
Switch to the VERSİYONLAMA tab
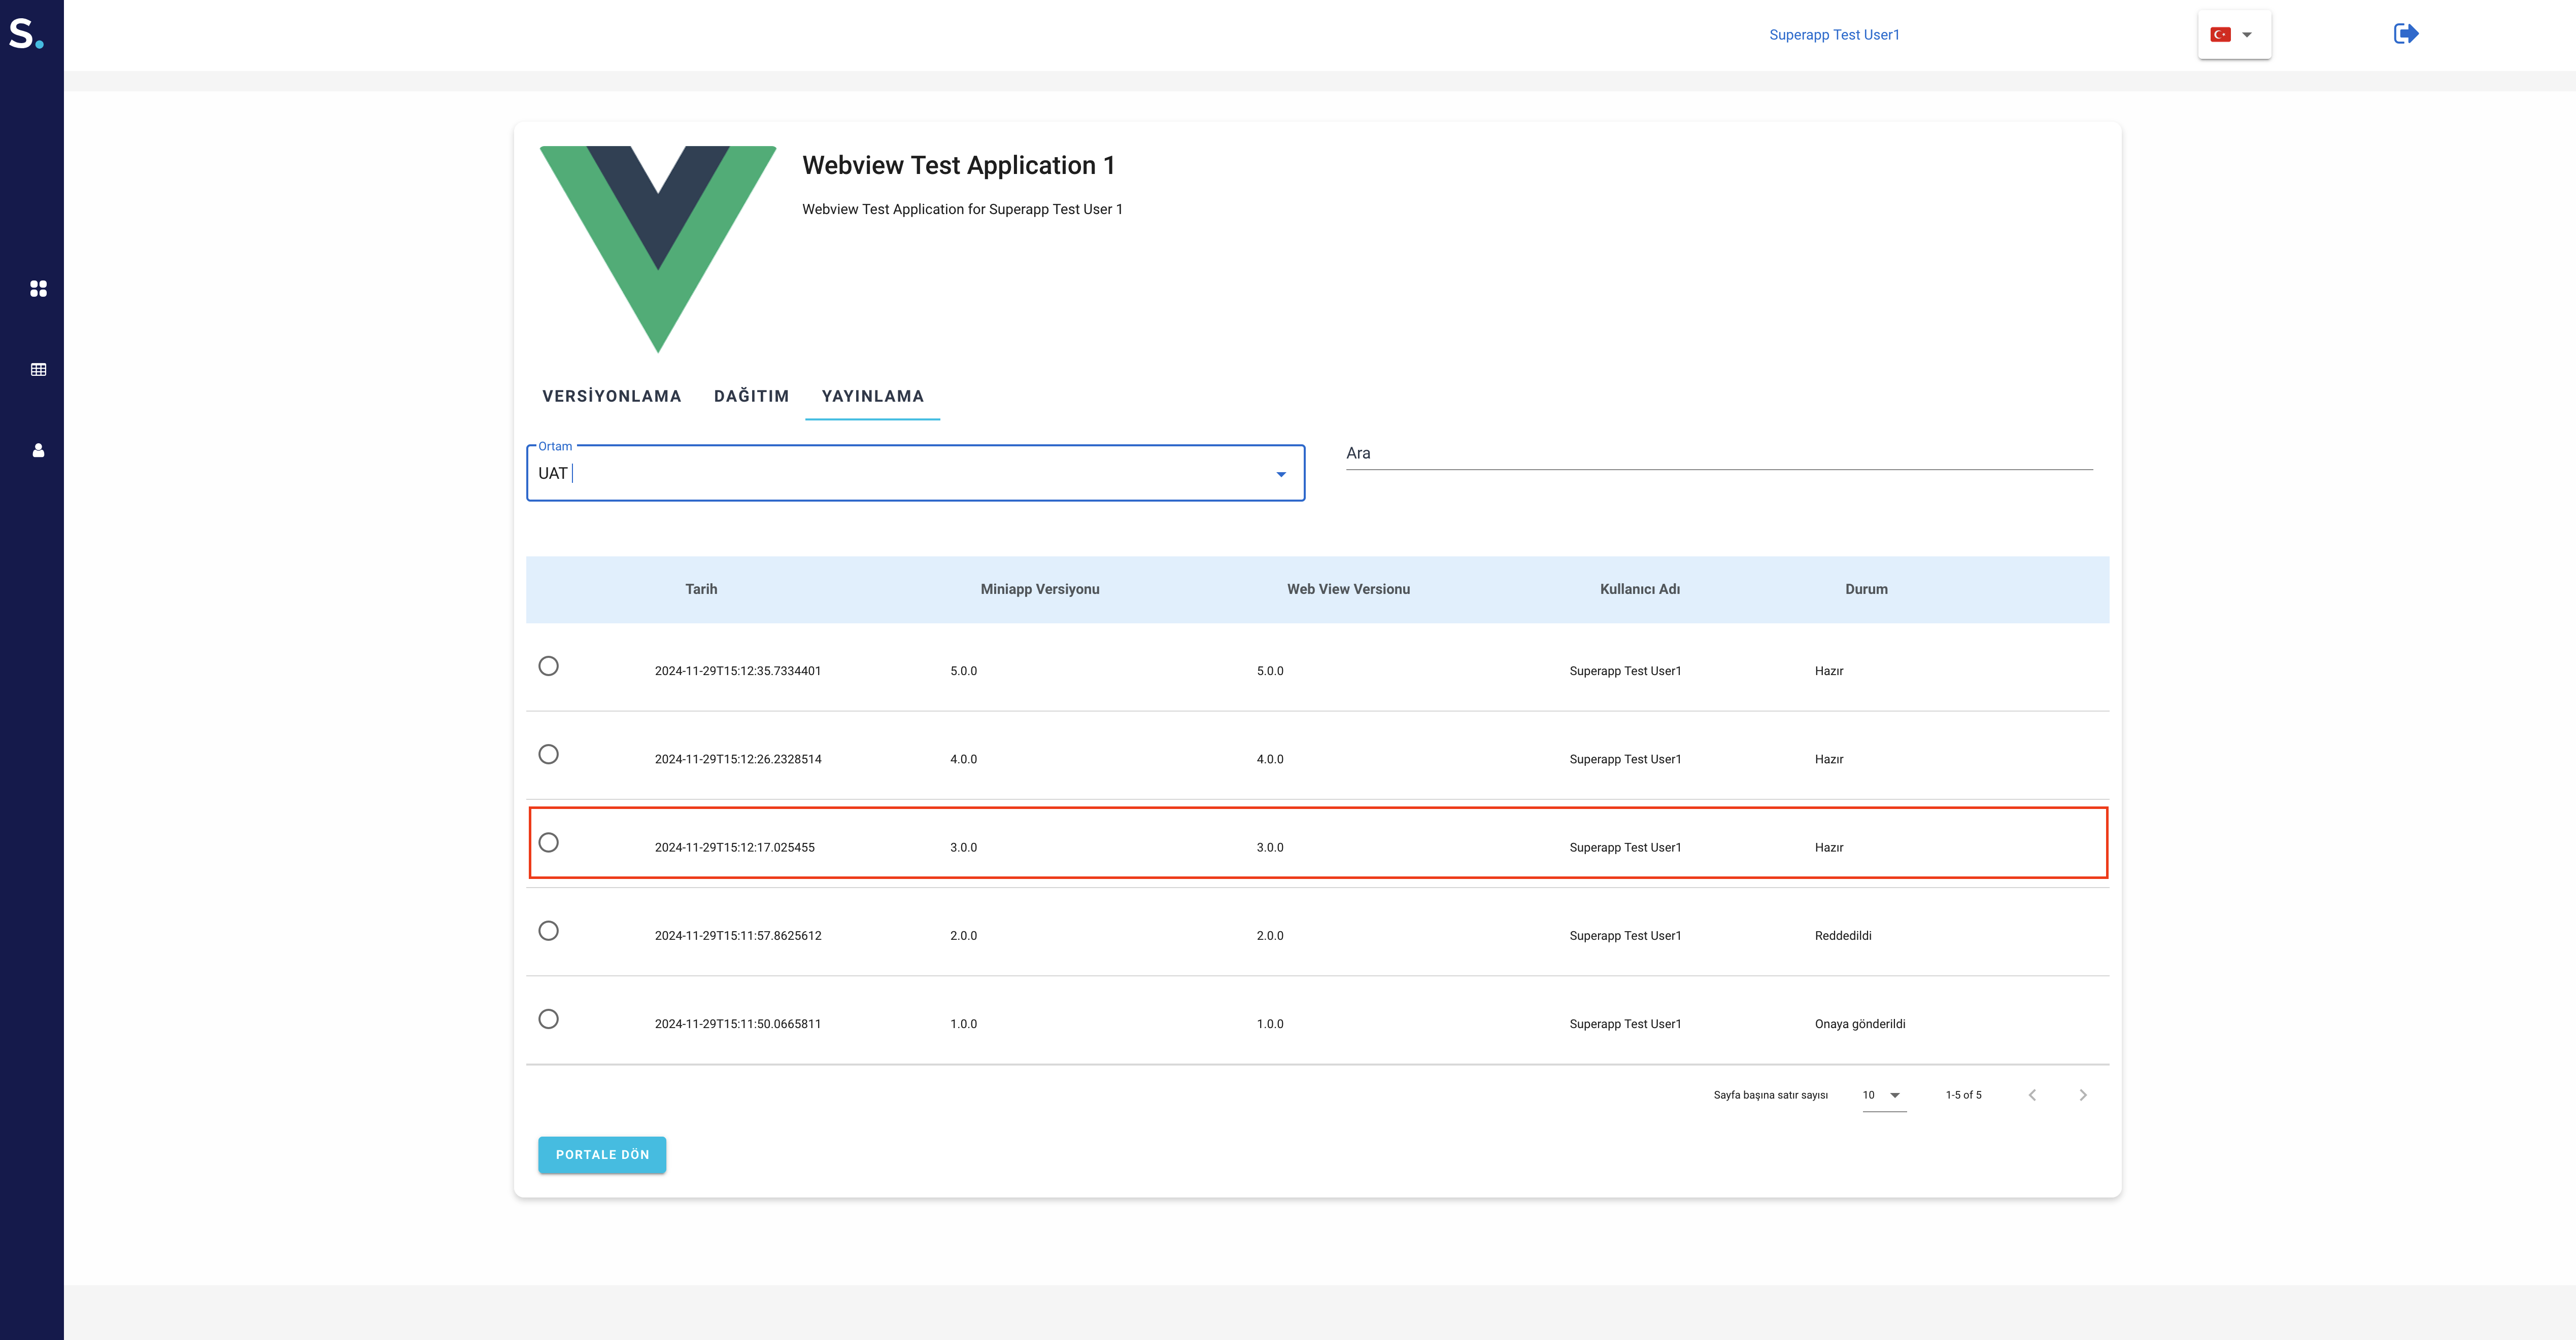611,397
